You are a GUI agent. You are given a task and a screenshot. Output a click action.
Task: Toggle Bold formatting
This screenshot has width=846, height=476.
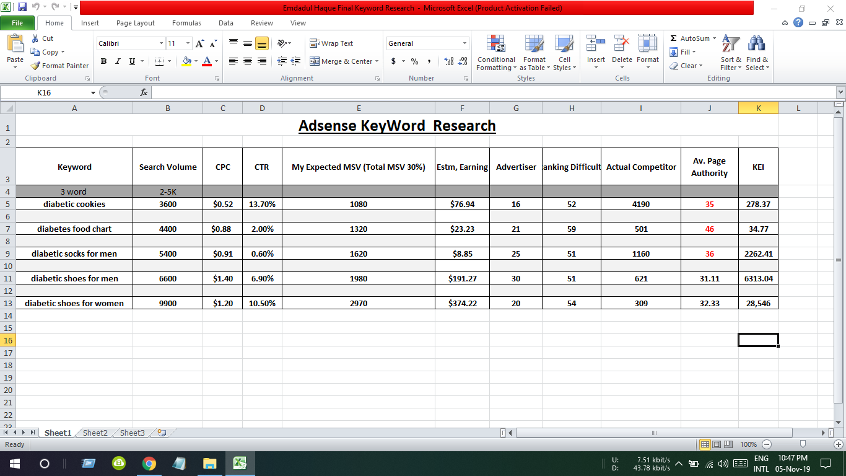tap(103, 61)
